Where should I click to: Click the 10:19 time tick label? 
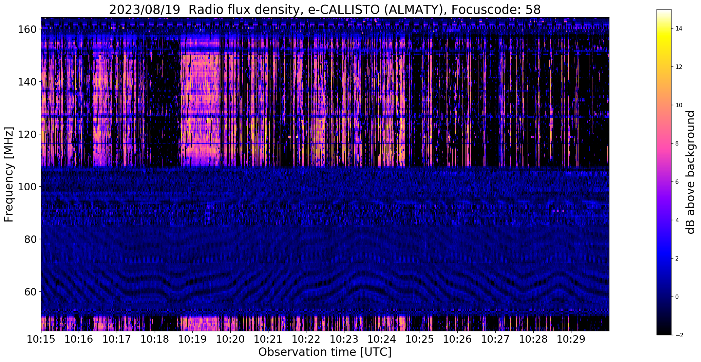192,339
